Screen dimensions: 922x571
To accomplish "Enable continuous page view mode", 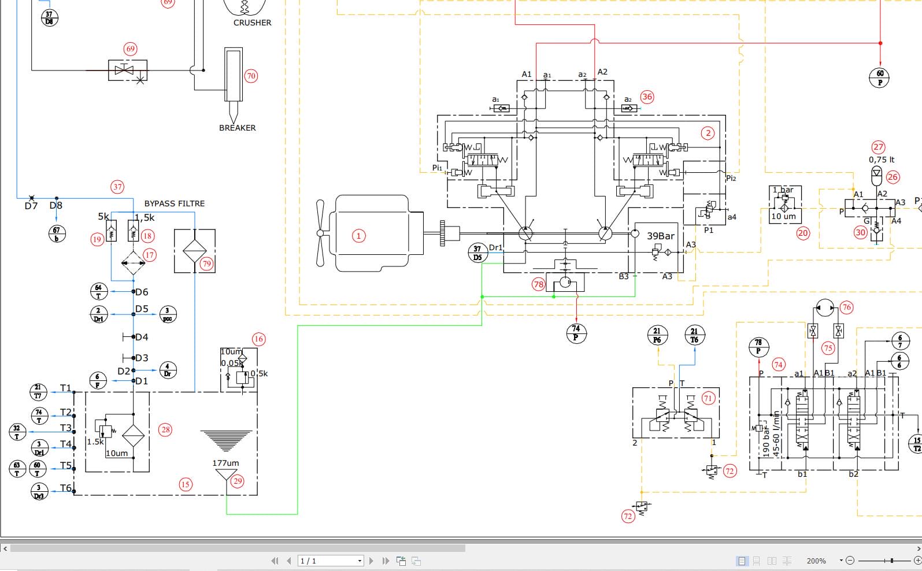I will pyautogui.click(x=757, y=561).
